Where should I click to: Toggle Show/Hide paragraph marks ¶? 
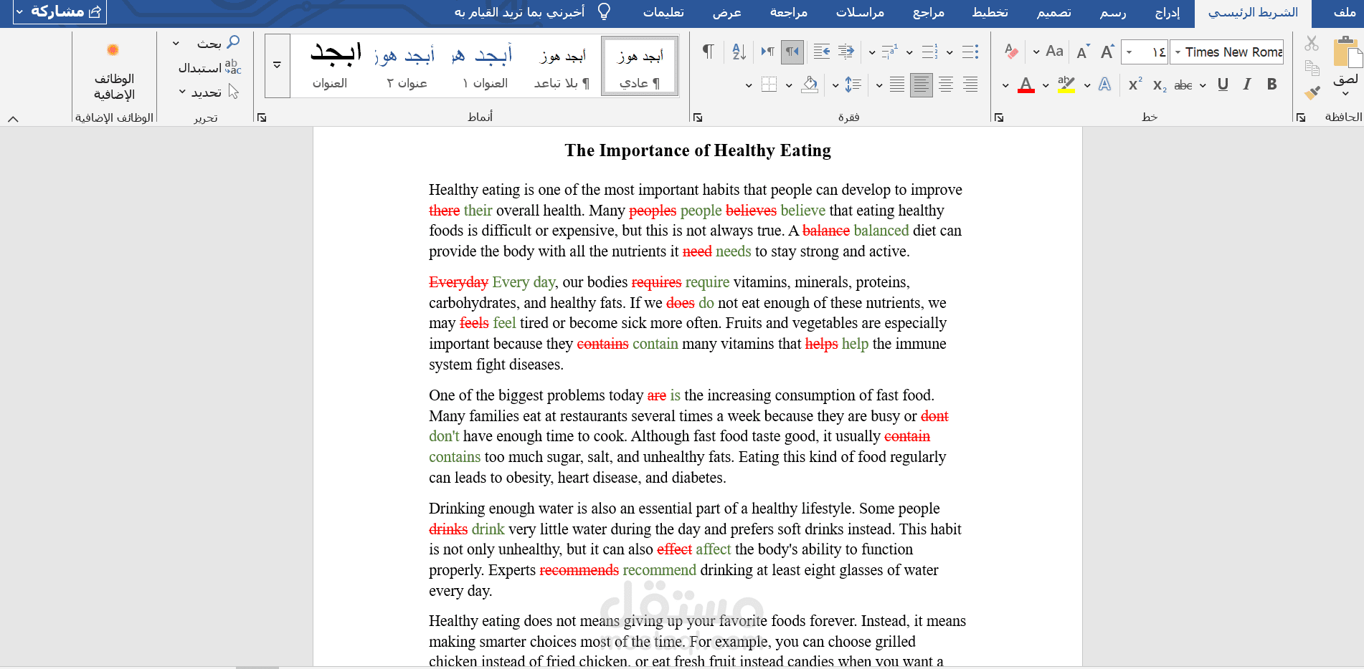(x=709, y=52)
